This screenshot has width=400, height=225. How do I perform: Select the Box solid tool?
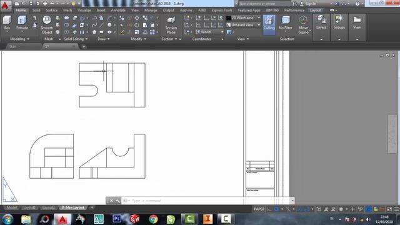7,22
